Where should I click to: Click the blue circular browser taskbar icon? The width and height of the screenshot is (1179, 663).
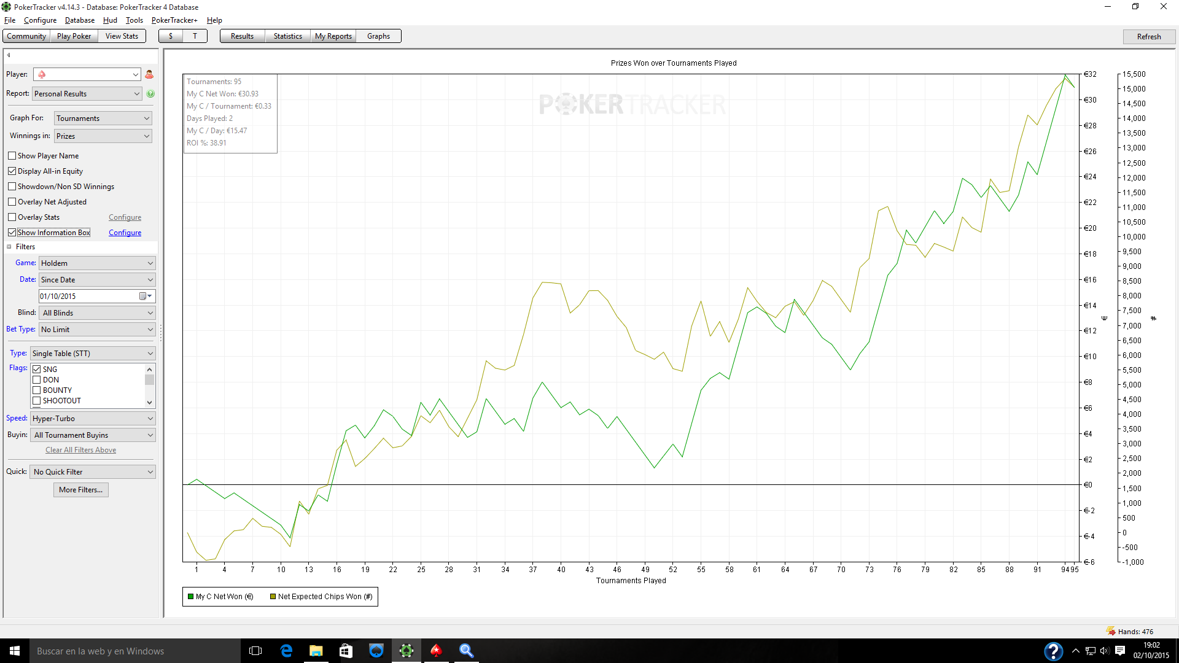pyautogui.click(x=376, y=651)
